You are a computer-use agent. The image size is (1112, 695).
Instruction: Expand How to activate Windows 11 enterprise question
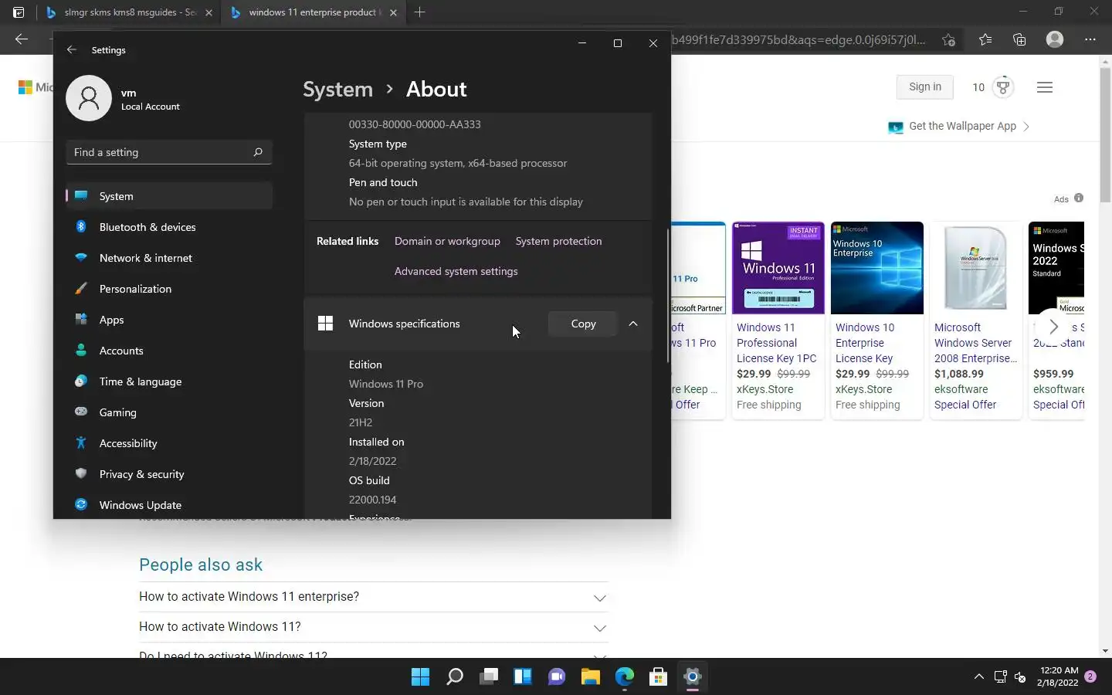coord(373,597)
